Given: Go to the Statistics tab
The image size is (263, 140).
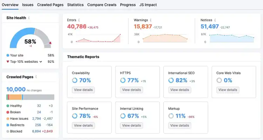Looking at the screenshot, I should click(75, 5).
